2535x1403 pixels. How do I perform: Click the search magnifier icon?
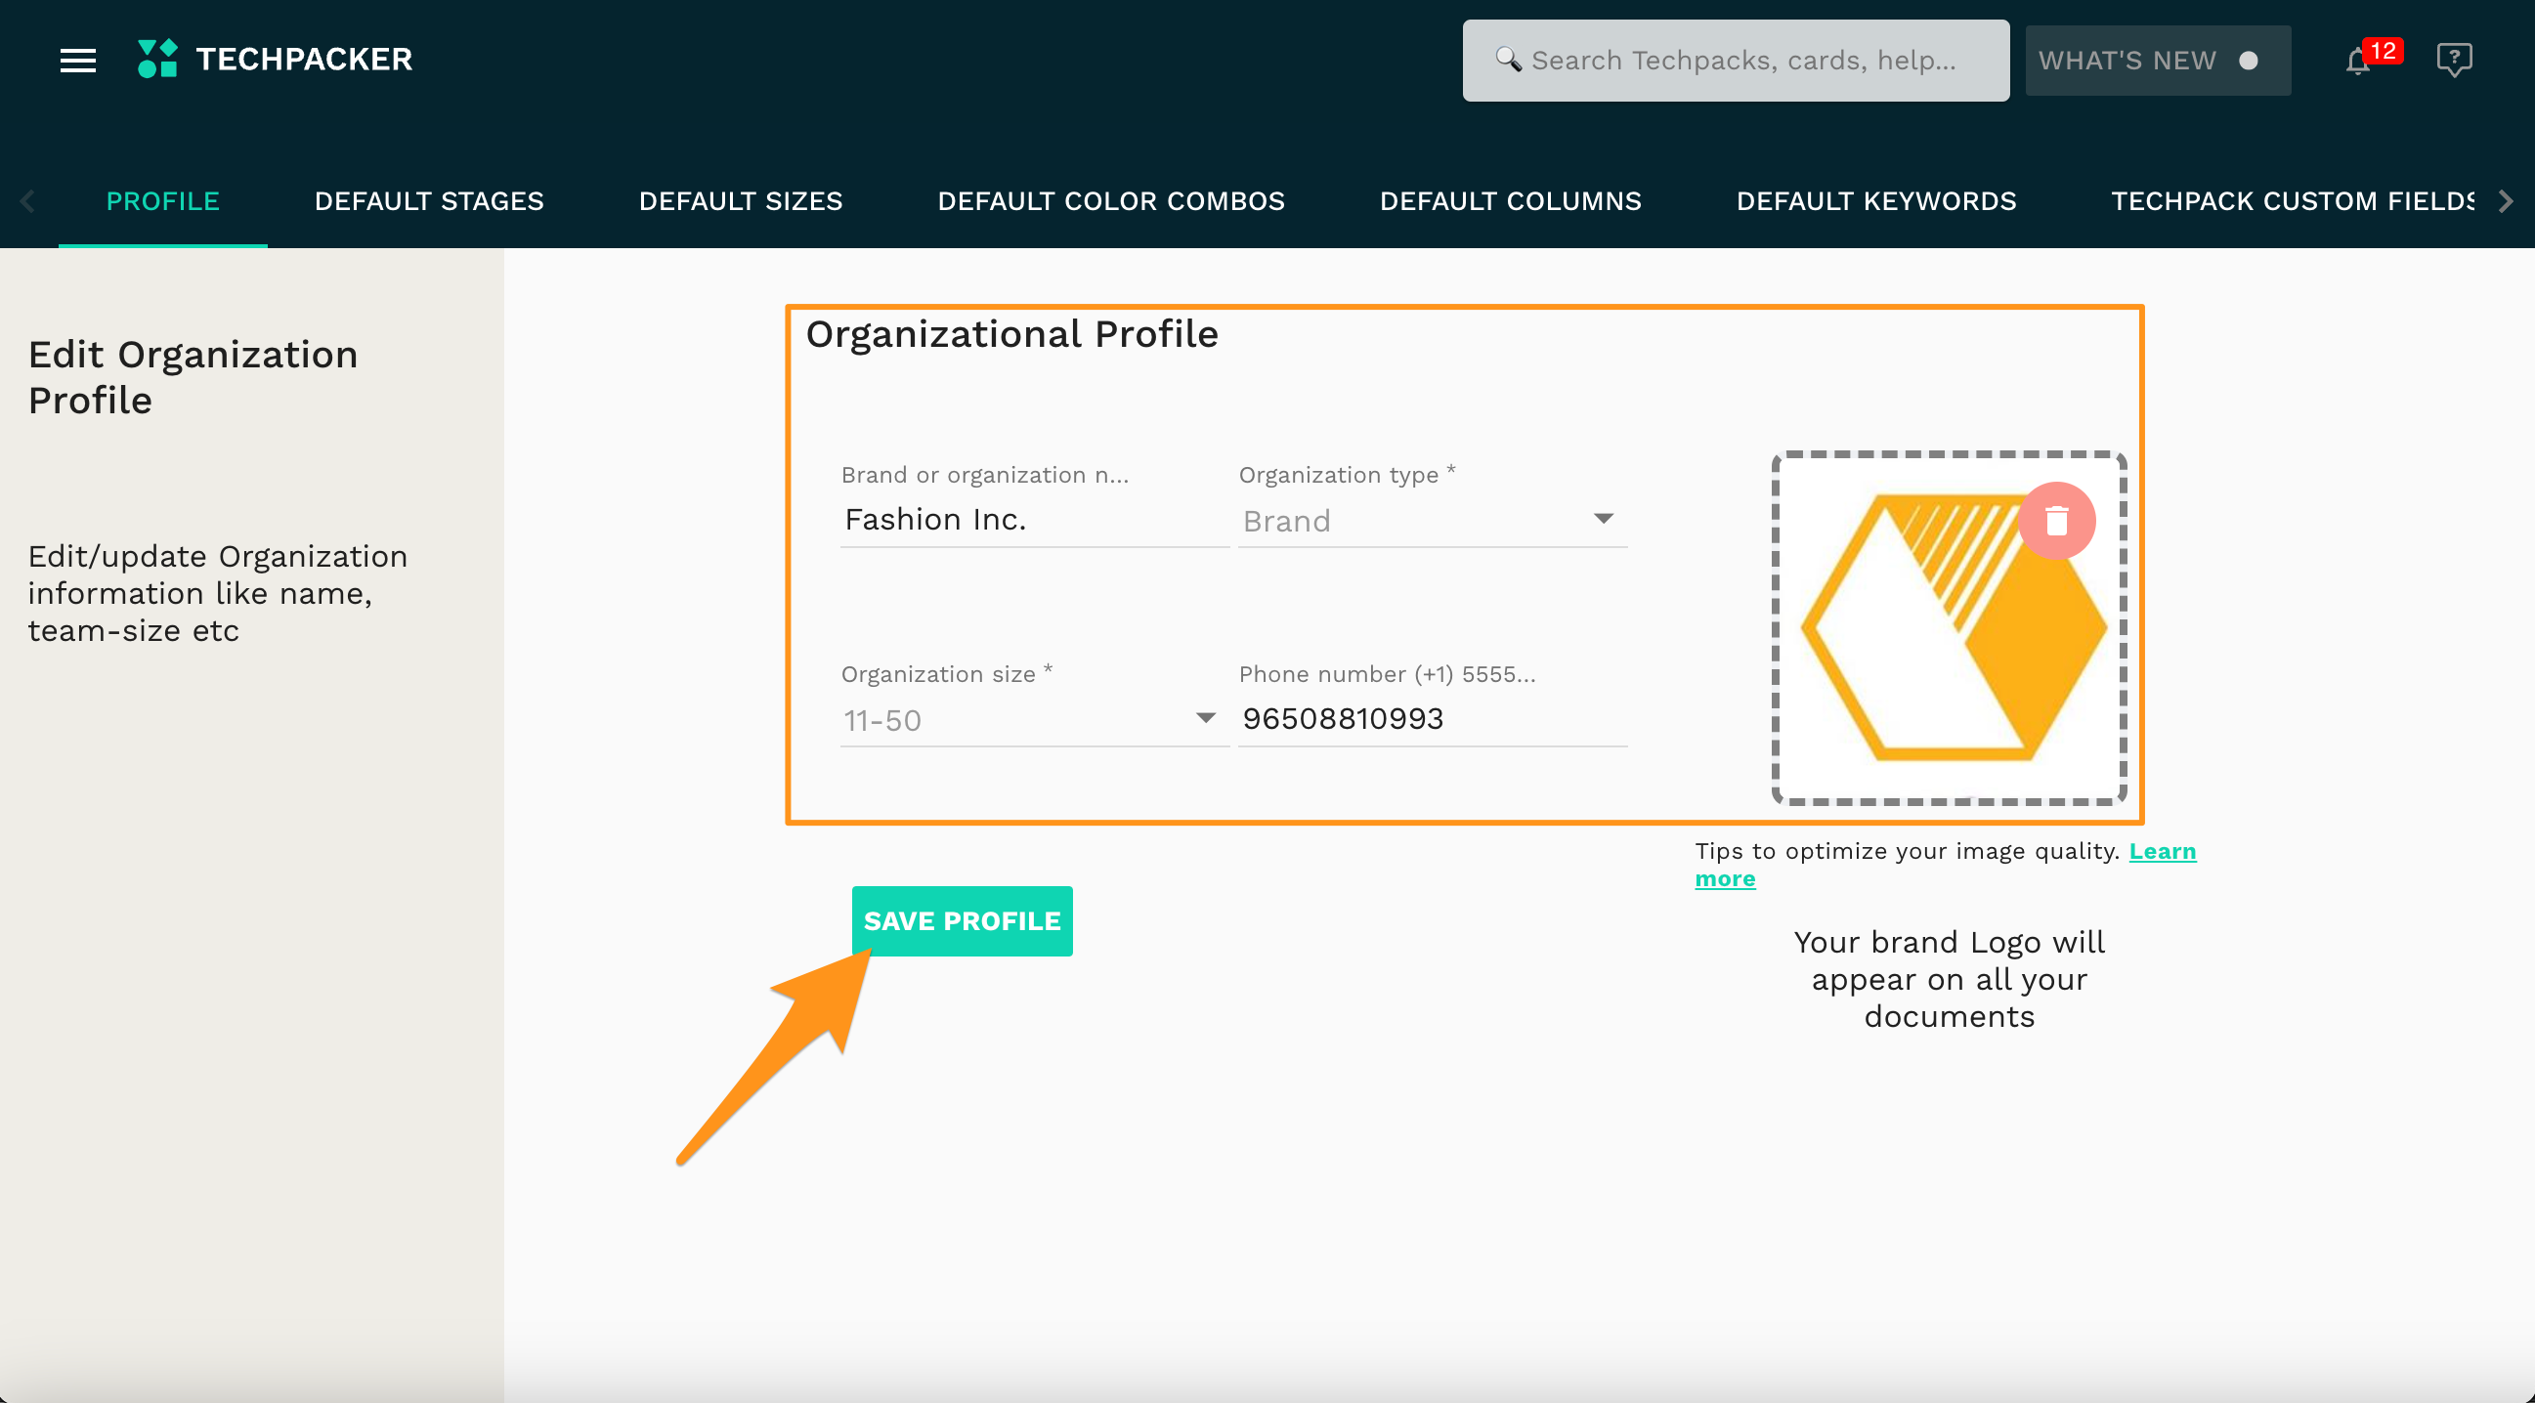tap(1507, 60)
